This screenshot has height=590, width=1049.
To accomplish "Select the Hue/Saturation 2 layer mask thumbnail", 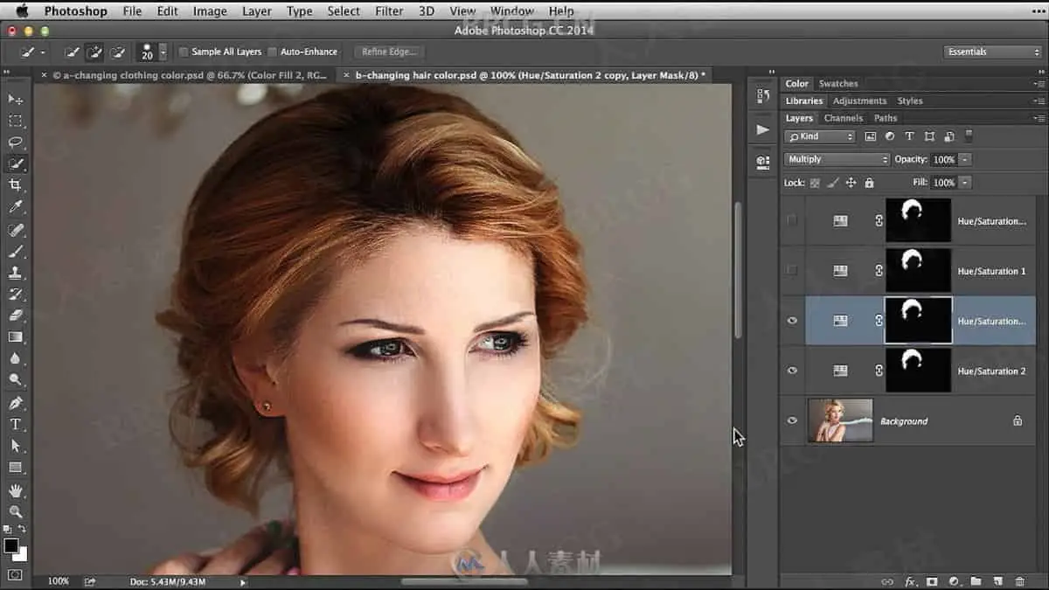I will (x=918, y=371).
